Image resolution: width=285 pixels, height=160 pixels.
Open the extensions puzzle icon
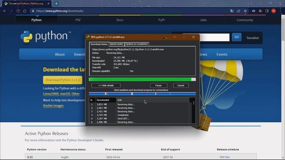(260, 11)
